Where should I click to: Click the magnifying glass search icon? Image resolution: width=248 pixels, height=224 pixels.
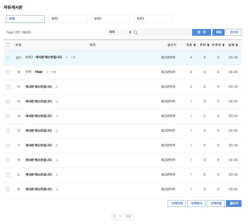coord(135,33)
